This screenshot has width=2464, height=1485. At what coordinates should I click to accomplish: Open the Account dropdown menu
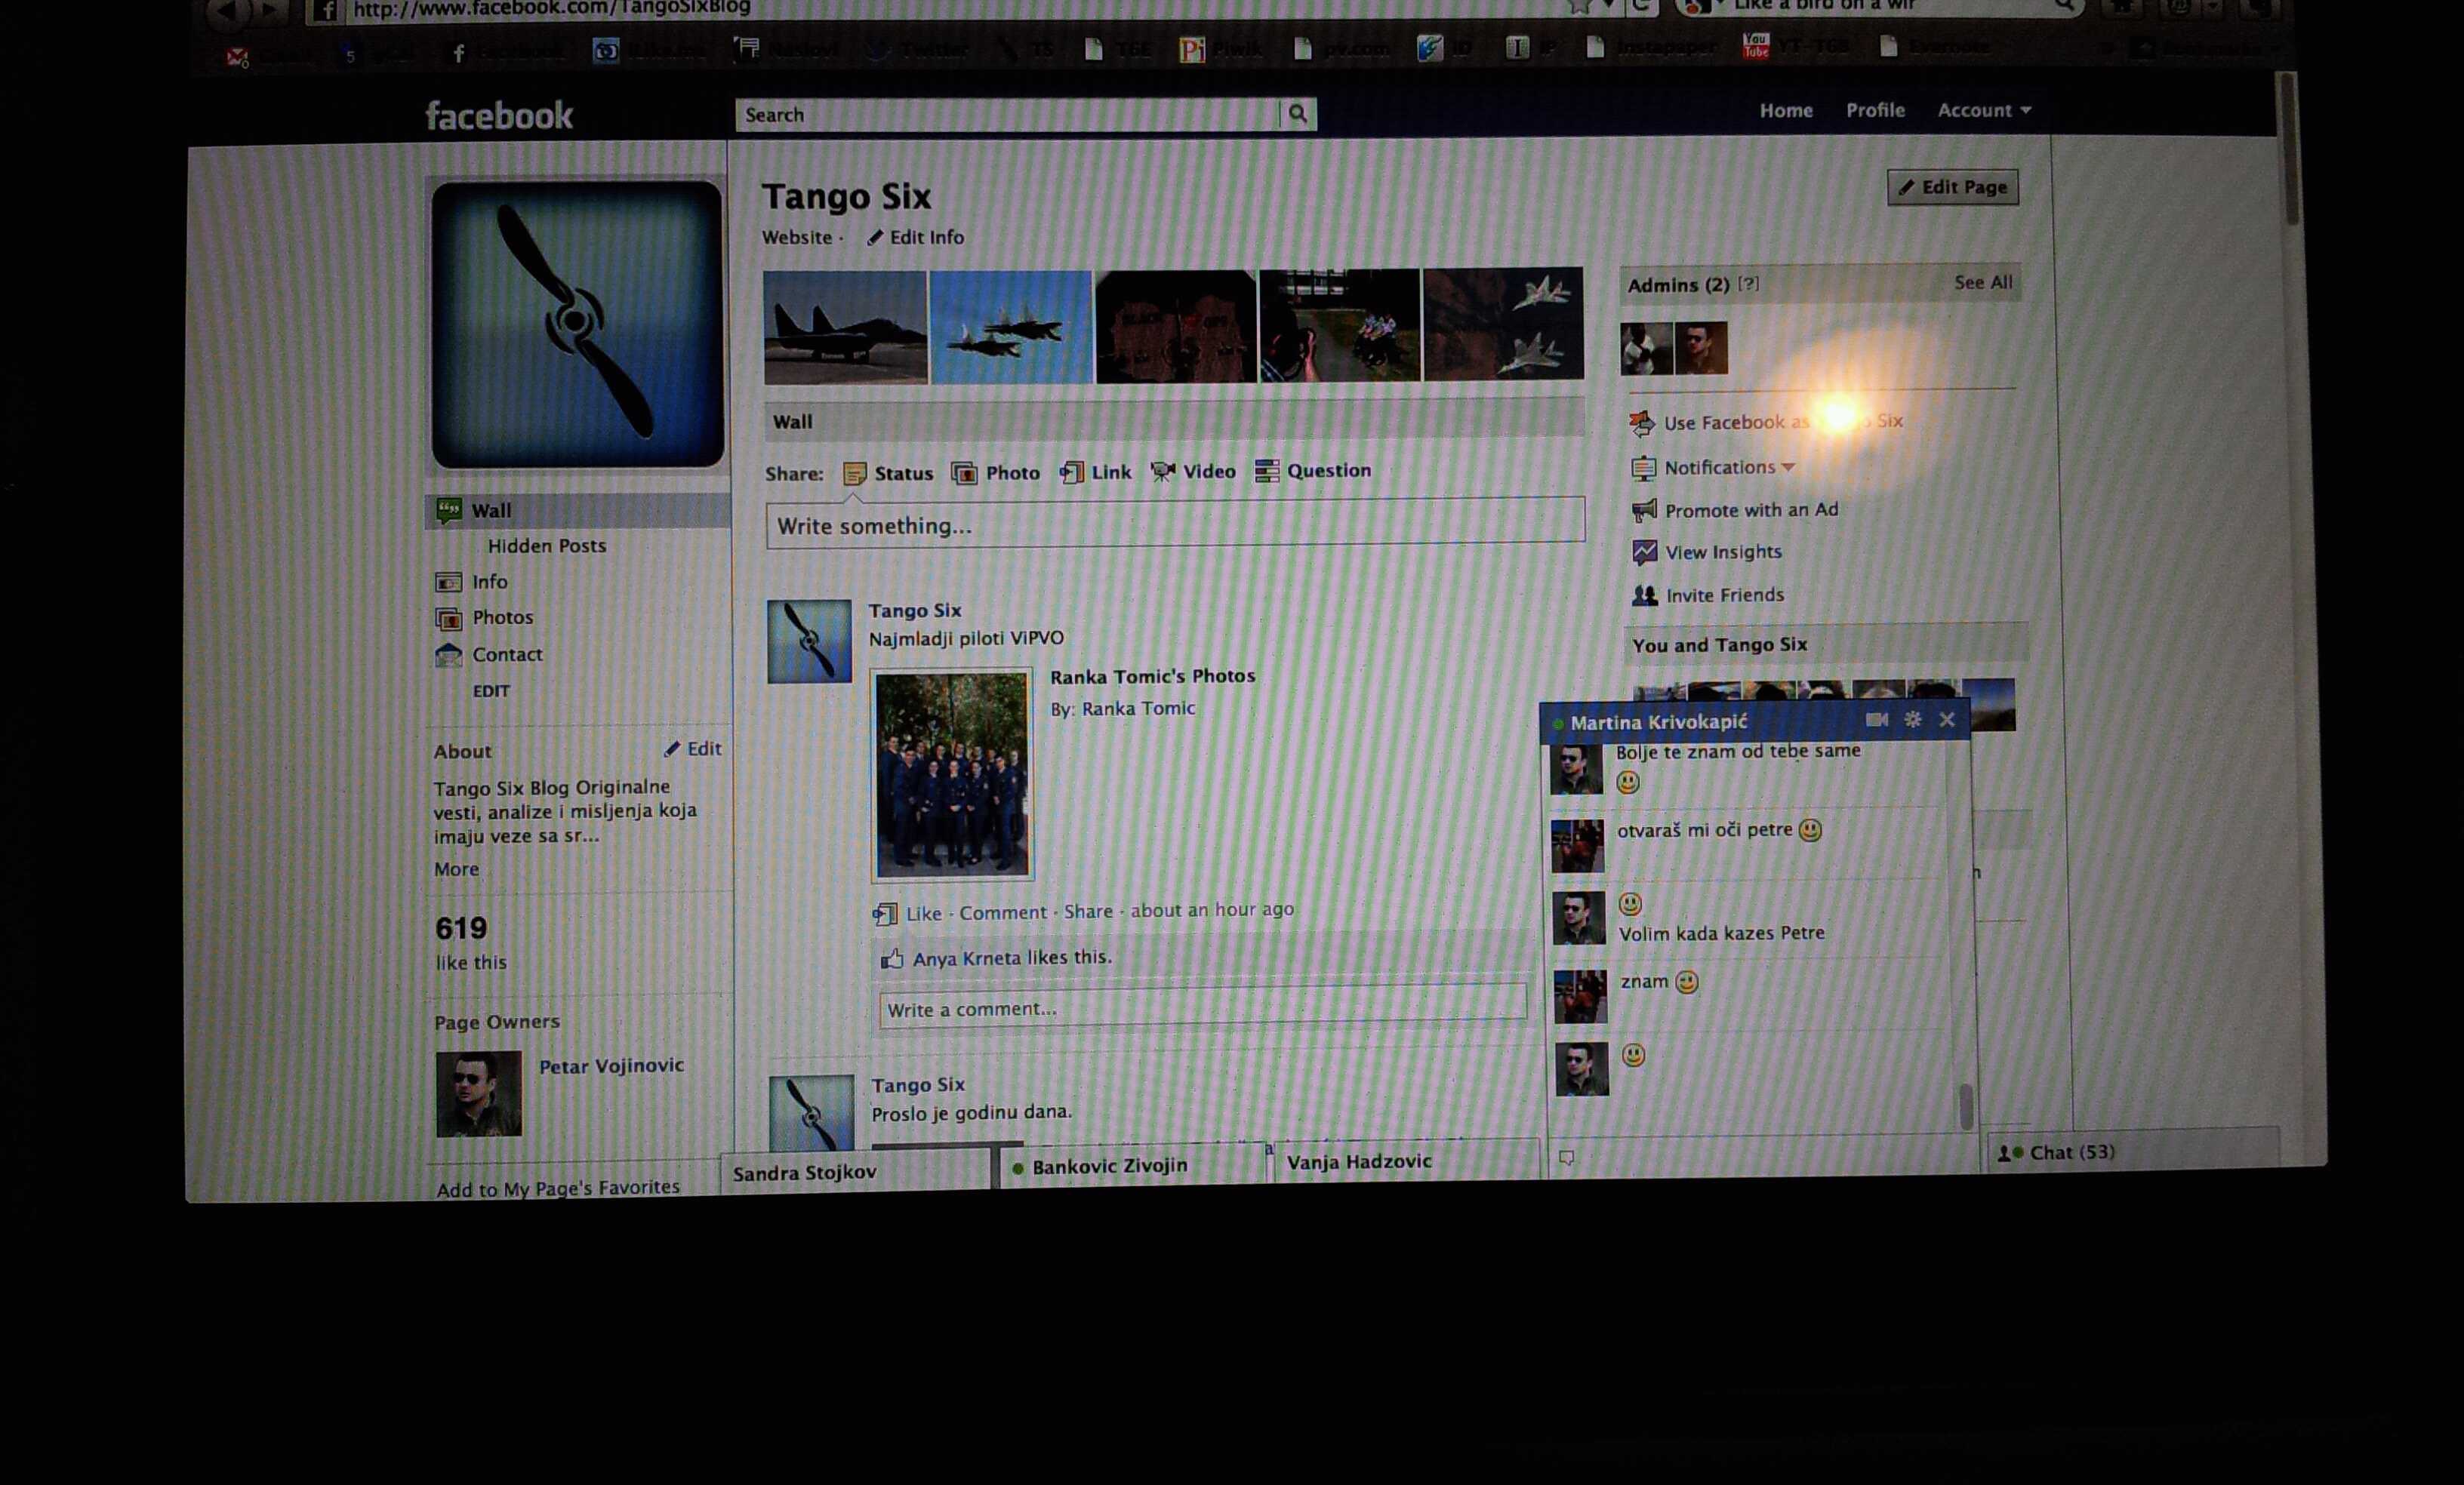coord(1984,110)
